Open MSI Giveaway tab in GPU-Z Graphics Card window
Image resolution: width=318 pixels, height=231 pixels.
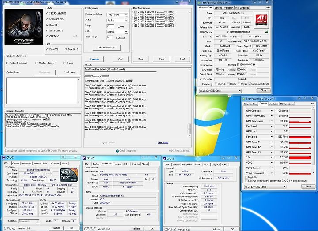[x=242, y=8]
